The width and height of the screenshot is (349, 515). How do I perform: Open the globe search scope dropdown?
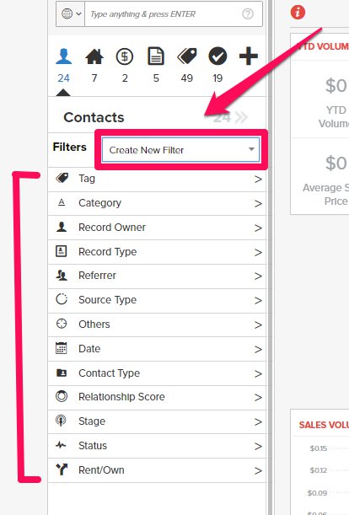pos(71,13)
